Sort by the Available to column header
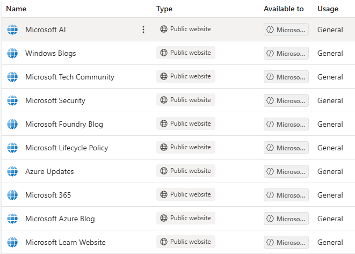Viewport: 355px width, 254px height. click(284, 9)
